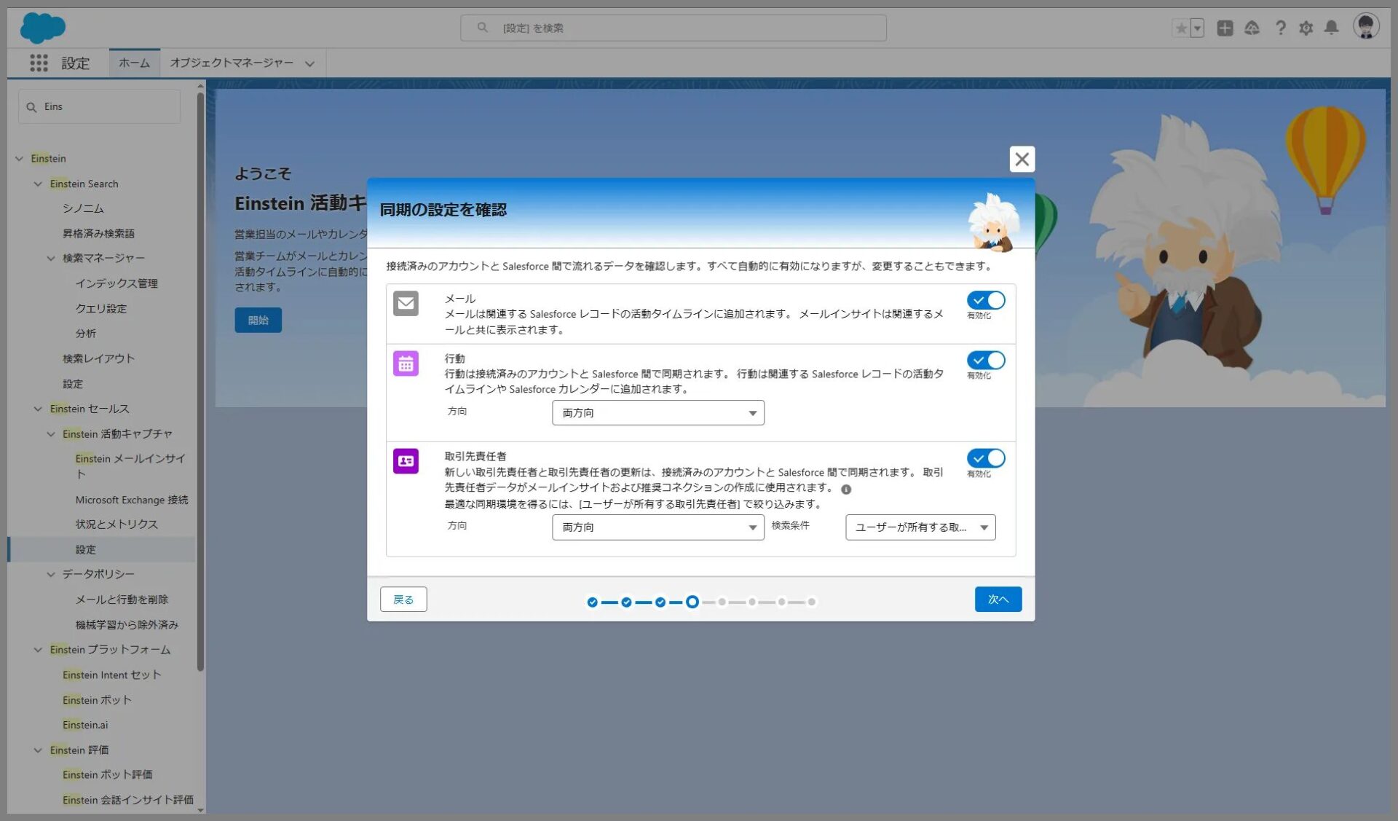Viewport: 1398px width, 821px height.
Task: Switch to the オブジェクトマネージャー tab
Action: pyautogui.click(x=231, y=63)
